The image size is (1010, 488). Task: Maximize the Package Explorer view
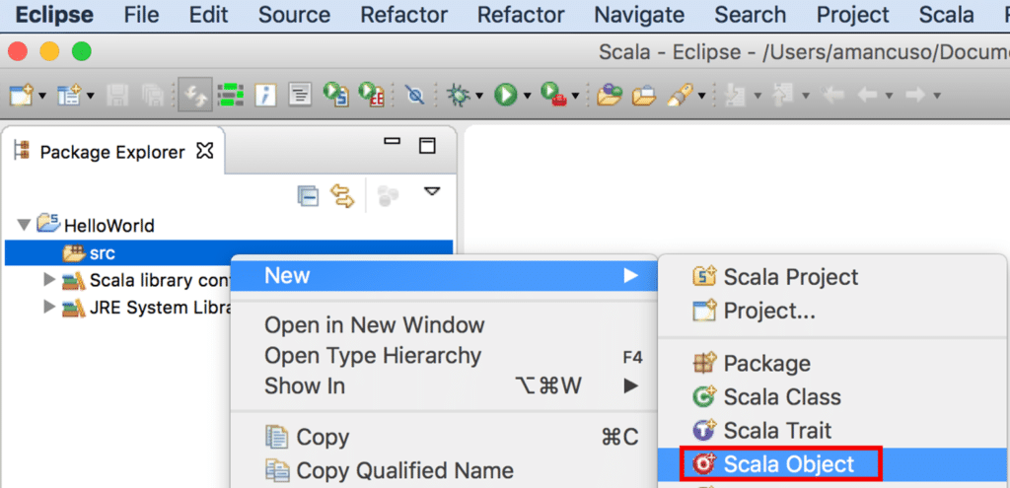pos(427,146)
